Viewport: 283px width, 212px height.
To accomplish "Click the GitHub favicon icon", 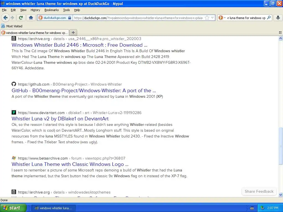I will (14, 84).
